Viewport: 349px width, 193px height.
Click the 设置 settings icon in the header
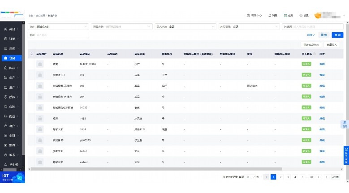click(301, 15)
